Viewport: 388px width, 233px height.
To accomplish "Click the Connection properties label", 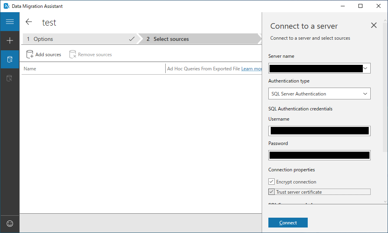I will [292, 170].
